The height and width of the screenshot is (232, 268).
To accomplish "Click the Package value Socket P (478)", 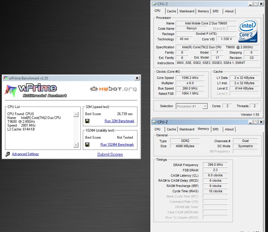I will click(206, 34).
